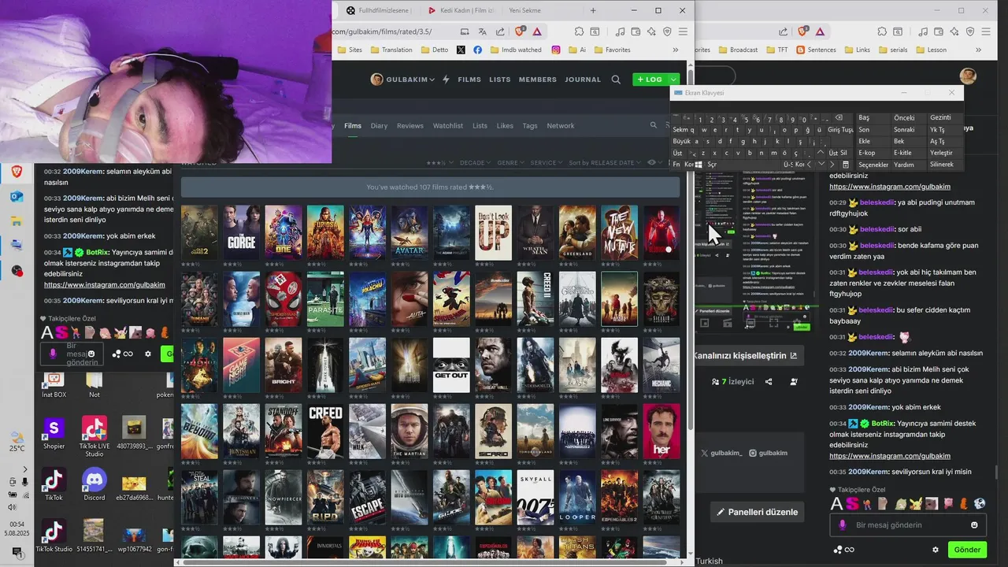This screenshot has height=567, width=1008.
Task: Open emoji picker in right chat input
Action: [x=975, y=524]
